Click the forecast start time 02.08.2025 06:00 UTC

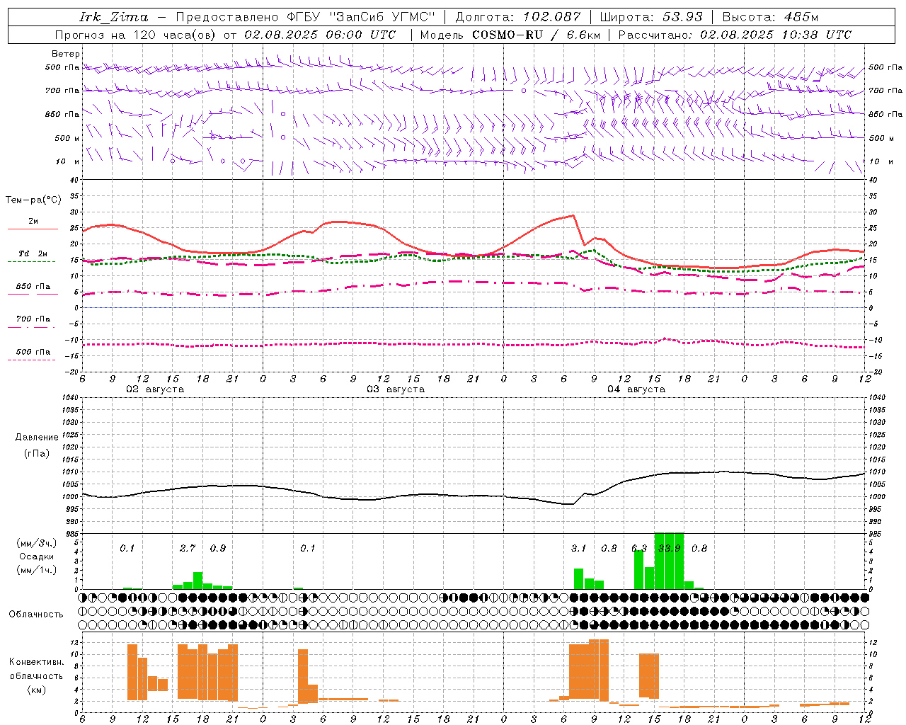[320, 35]
